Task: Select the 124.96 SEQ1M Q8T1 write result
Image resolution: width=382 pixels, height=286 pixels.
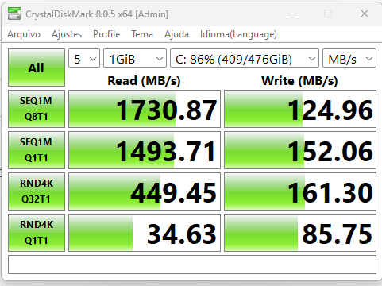Action: click(x=300, y=109)
